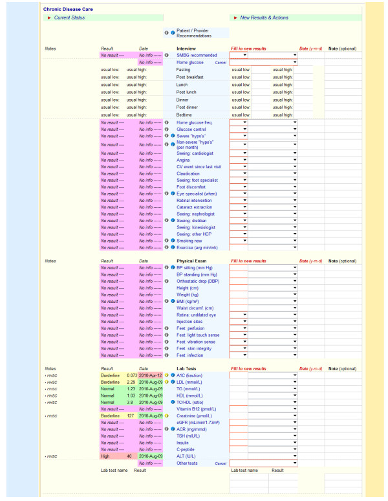388x501 pixels.
Task: Open grey info icon for Home glucose freq.
Action: tap(166, 122)
